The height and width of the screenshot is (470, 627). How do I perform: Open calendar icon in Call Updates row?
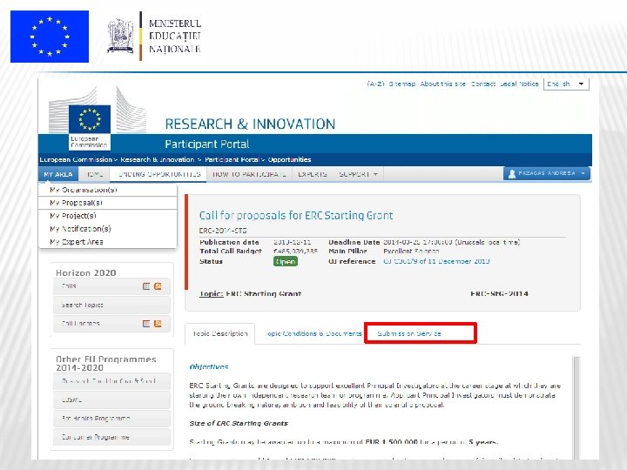(146, 323)
